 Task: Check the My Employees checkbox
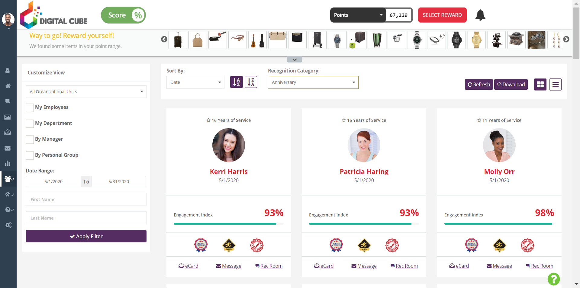pos(30,108)
